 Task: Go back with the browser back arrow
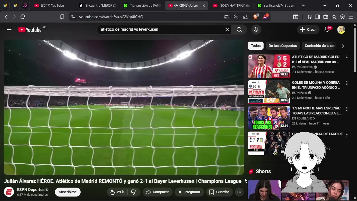pyautogui.click(x=6, y=17)
